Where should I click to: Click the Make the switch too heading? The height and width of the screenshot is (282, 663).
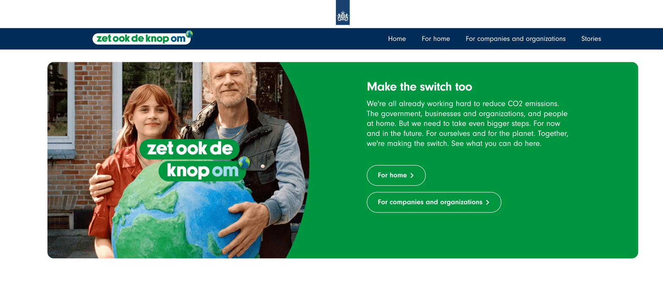coord(419,87)
